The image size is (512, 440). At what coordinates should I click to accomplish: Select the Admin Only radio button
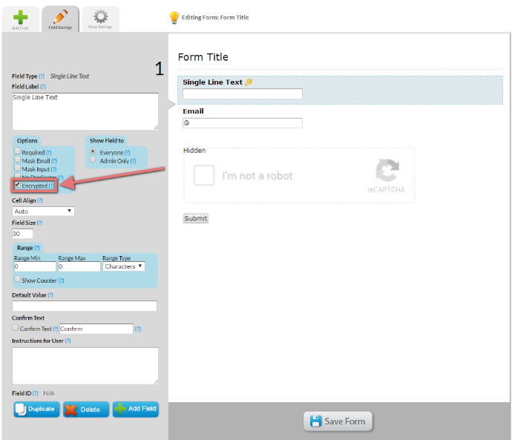click(93, 160)
